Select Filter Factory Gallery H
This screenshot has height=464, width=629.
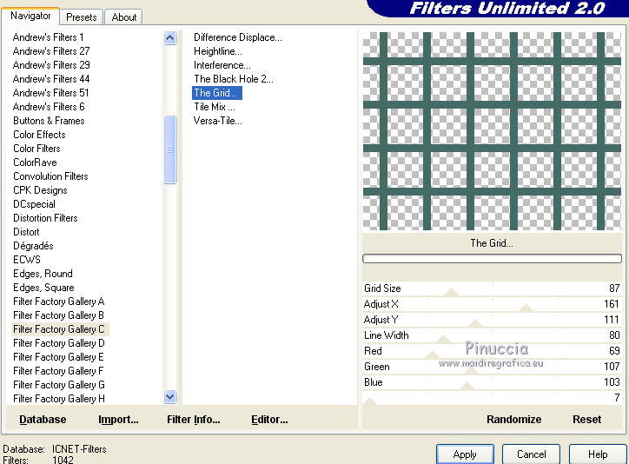pyautogui.click(x=58, y=399)
